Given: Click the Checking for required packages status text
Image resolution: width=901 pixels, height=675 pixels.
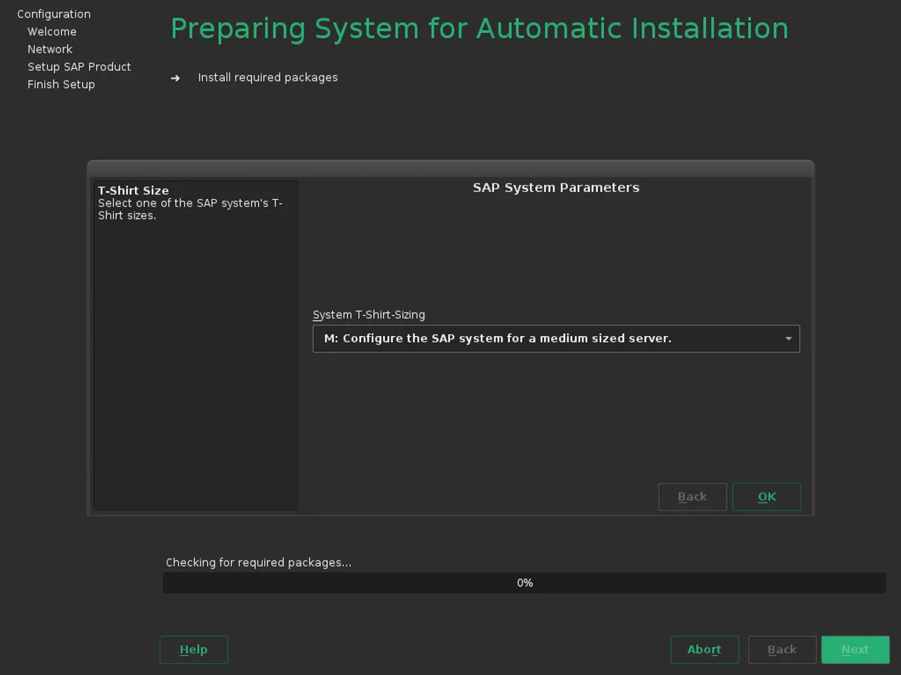Looking at the screenshot, I should [x=258, y=562].
